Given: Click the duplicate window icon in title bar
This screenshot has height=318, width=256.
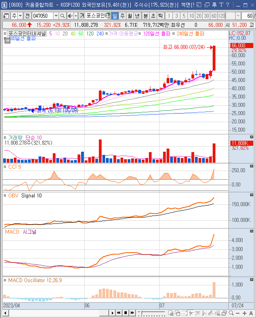Looking at the screenshot, I should (207, 5).
